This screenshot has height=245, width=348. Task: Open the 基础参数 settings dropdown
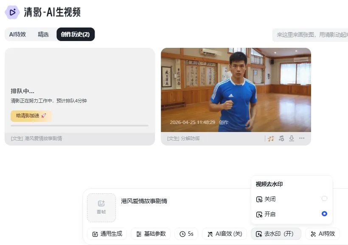pos(151,234)
